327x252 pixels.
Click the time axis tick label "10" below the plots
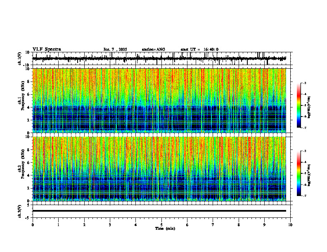290,225
